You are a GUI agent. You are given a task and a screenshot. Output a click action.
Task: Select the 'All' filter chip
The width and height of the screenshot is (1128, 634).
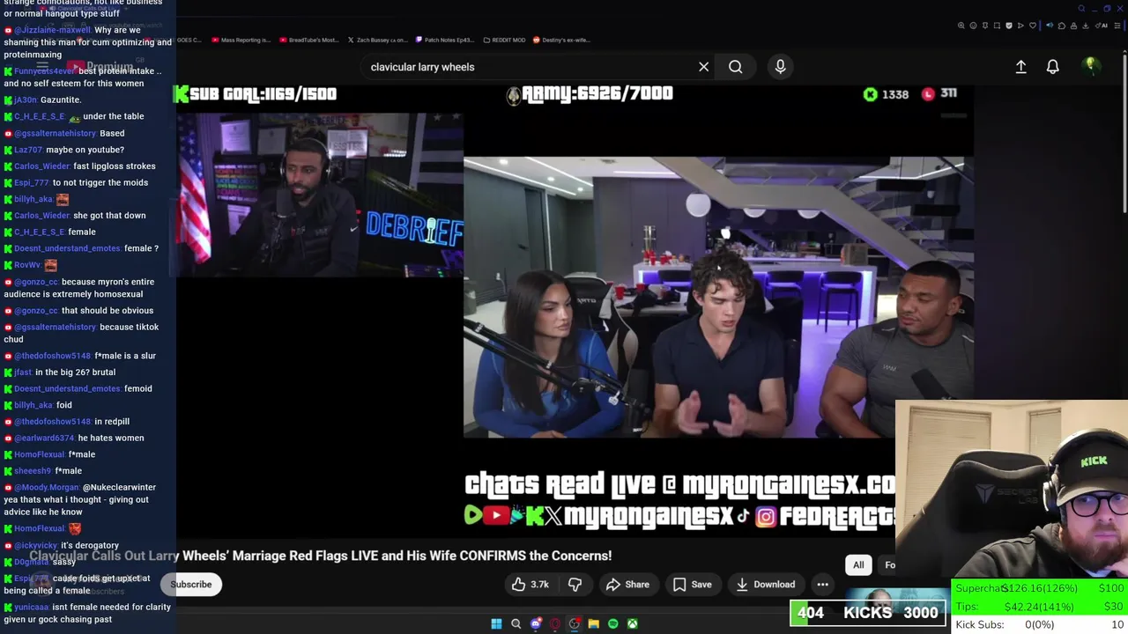[858, 564]
